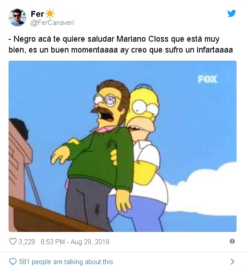Viewport: 247px width, 270px height.
Task: Expand conversation with right chevron arrow
Action: pyautogui.click(x=232, y=261)
